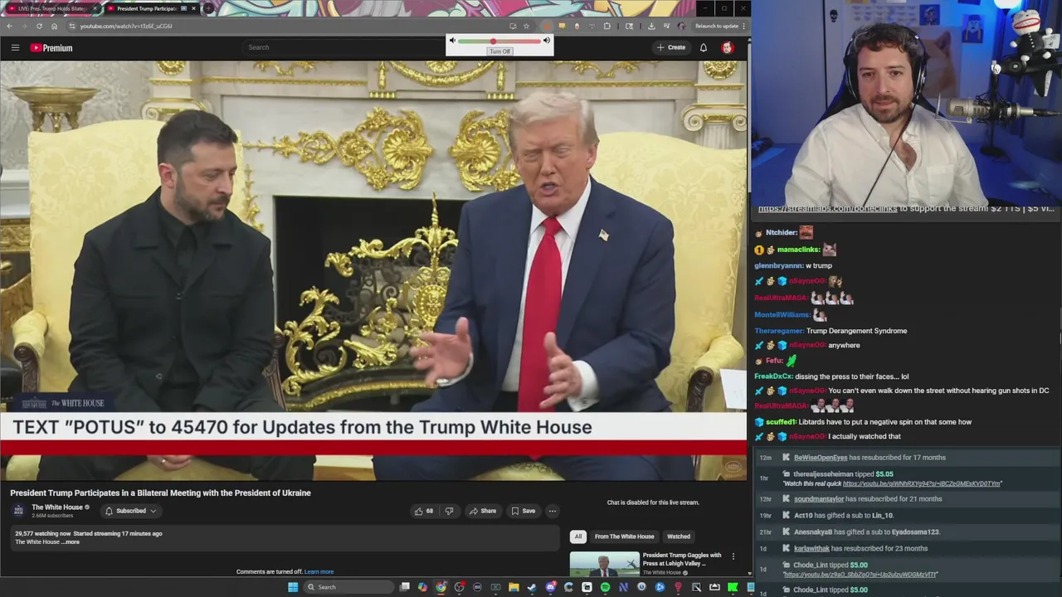Open the browser downloads icon
1062x597 pixels.
click(x=651, y=26)
